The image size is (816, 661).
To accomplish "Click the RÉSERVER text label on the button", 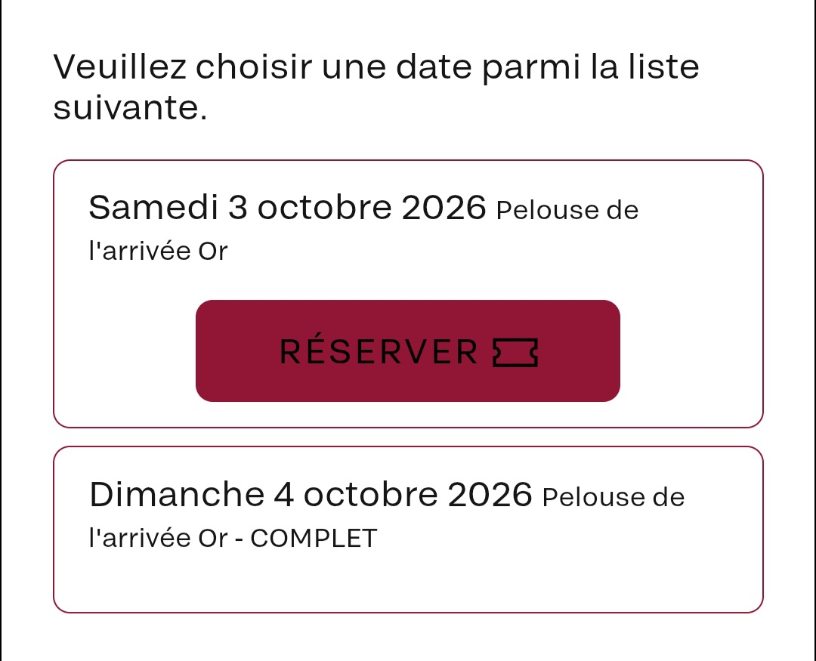I will [x=379, y=351].
